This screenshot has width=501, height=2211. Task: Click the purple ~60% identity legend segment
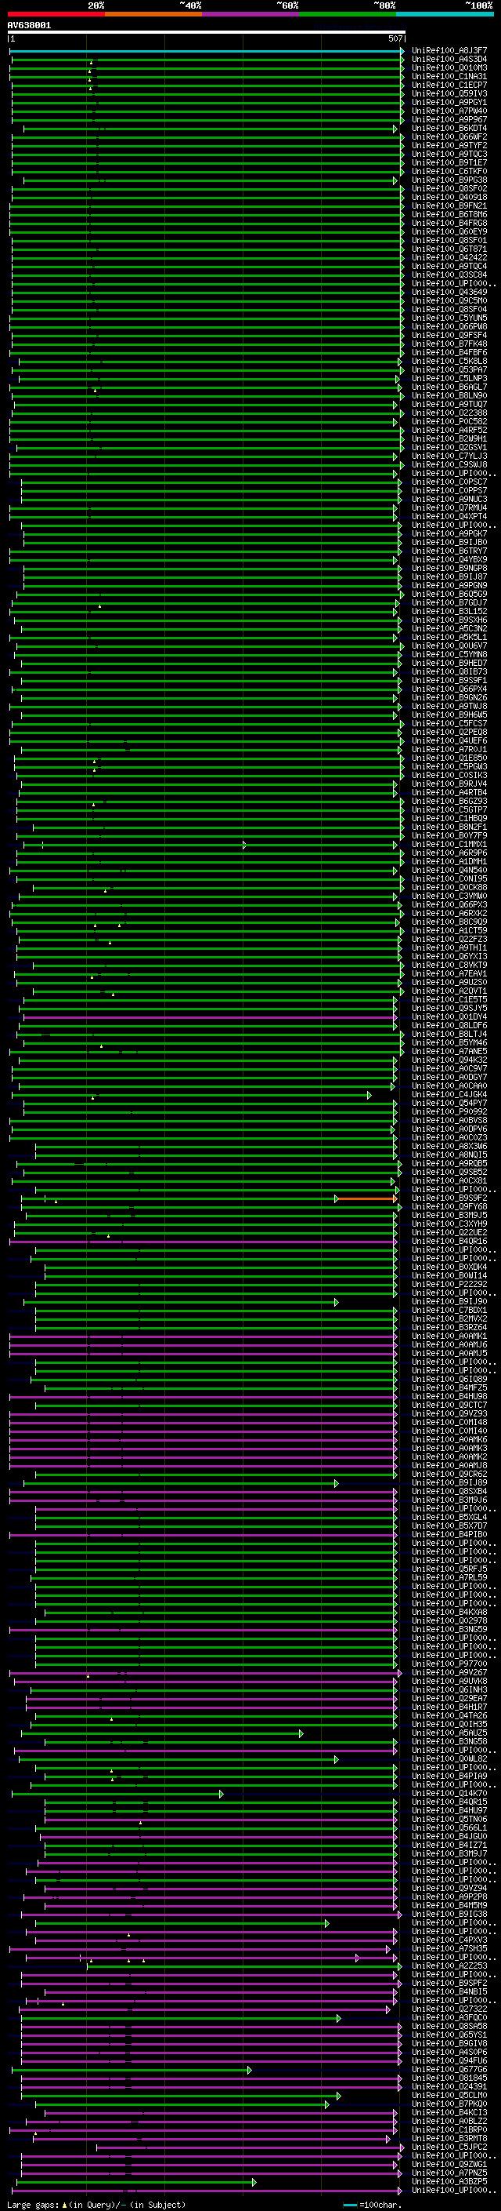tap(251, 14)
